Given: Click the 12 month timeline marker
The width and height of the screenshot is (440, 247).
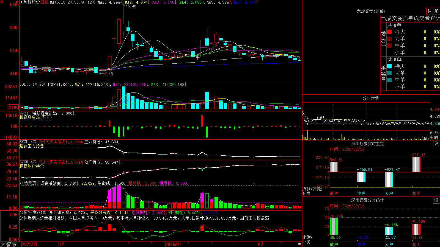Looking at the screenshot, I should click(61, 244).
